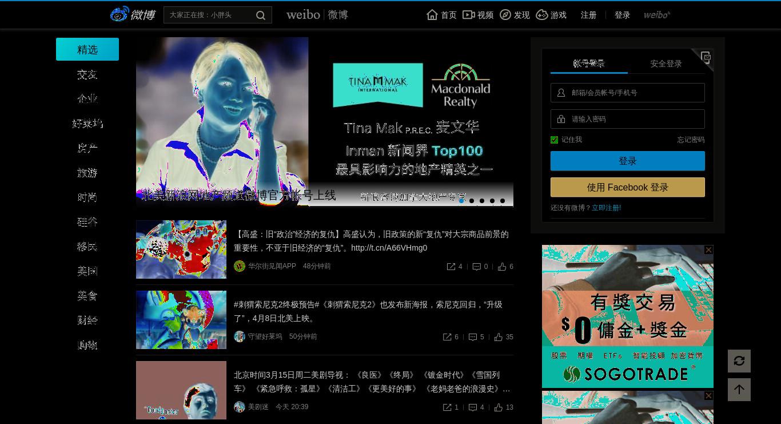Close the first SogoTrade ad
The width and height of the screenshot is (781, 424).
click(x=708, y=249)
